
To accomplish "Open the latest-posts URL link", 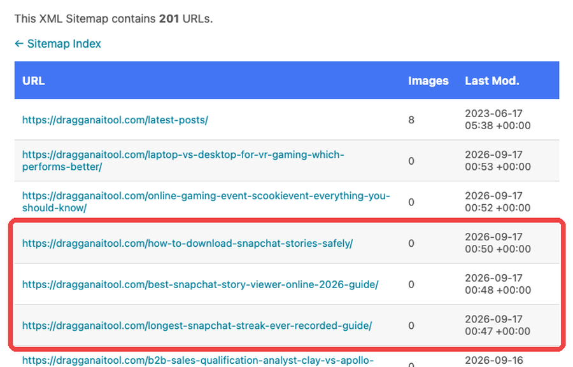I will tap(115, 120).
